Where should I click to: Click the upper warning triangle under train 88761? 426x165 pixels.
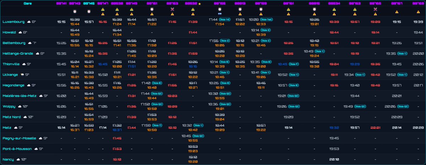pyautogui.click(x=288, y=10)
